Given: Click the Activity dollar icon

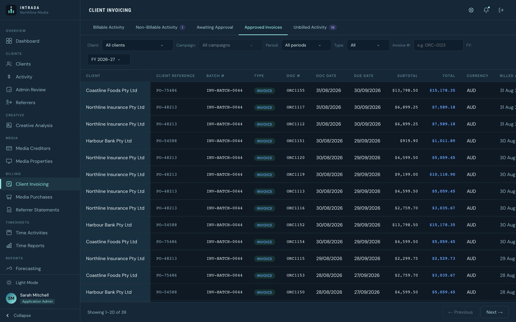Looking at the screenshot, I should (x=9, y=77).
